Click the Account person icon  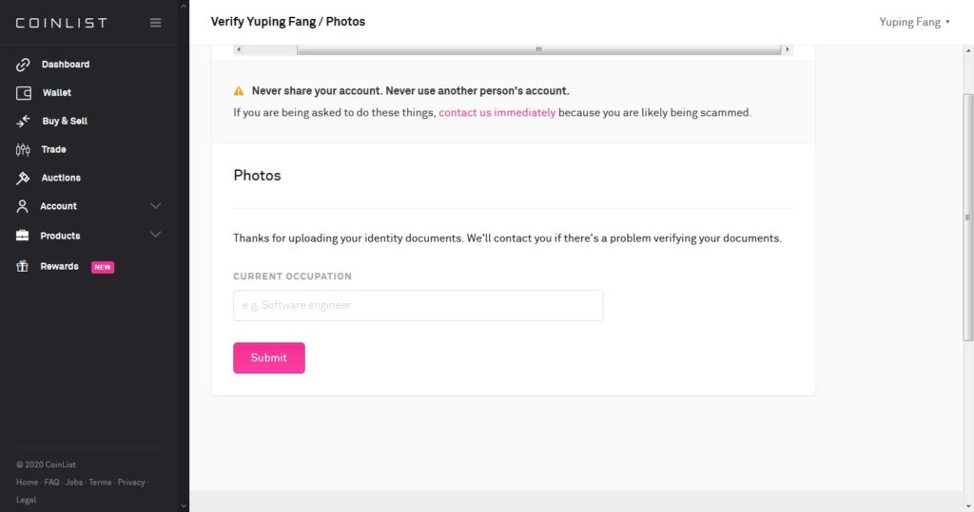[23, 206]
